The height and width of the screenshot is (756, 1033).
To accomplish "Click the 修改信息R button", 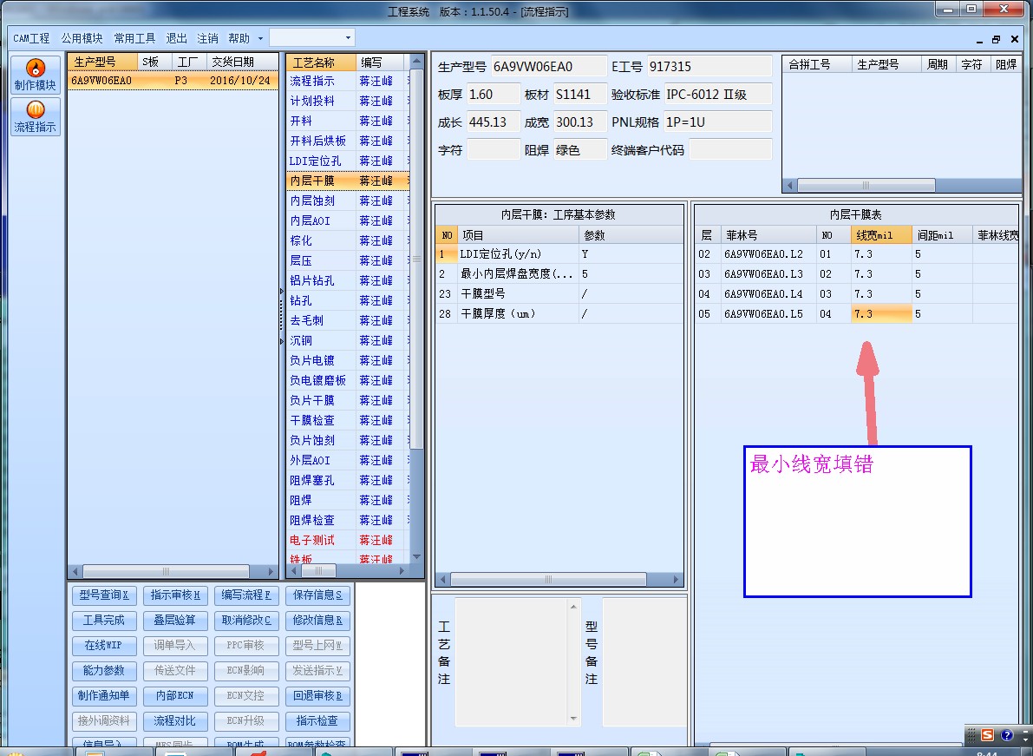I will click(317, 621).
